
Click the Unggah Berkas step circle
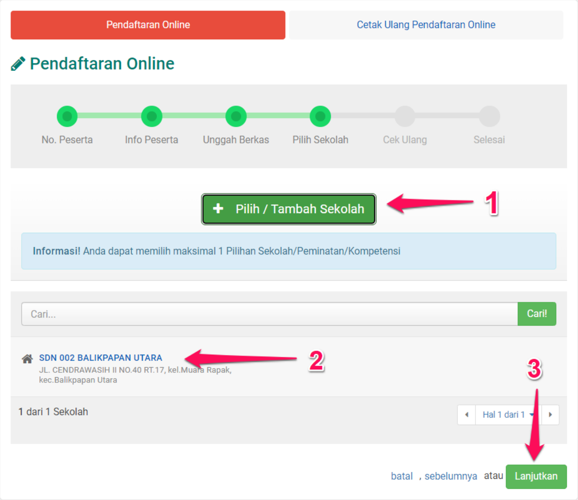[x=236, y=116]
